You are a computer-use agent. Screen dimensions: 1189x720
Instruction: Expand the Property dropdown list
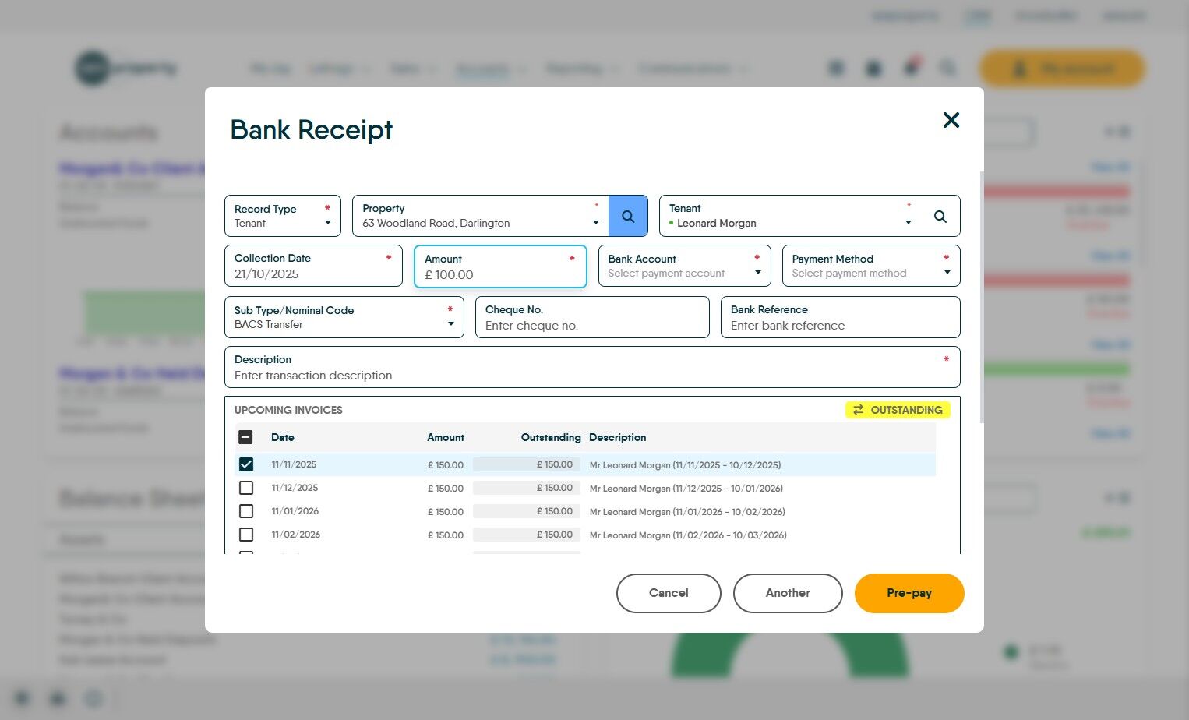pos(596,223)
